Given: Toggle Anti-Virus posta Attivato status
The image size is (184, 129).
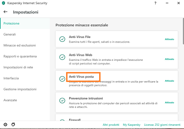Looking at the screenshot, I should click(169, 81).
